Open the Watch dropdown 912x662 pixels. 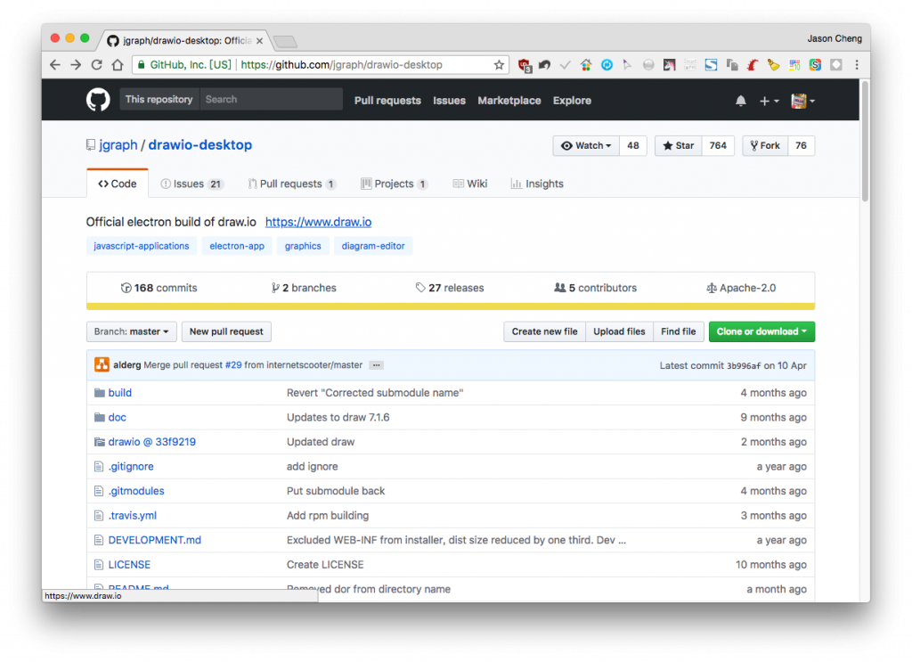586,145
